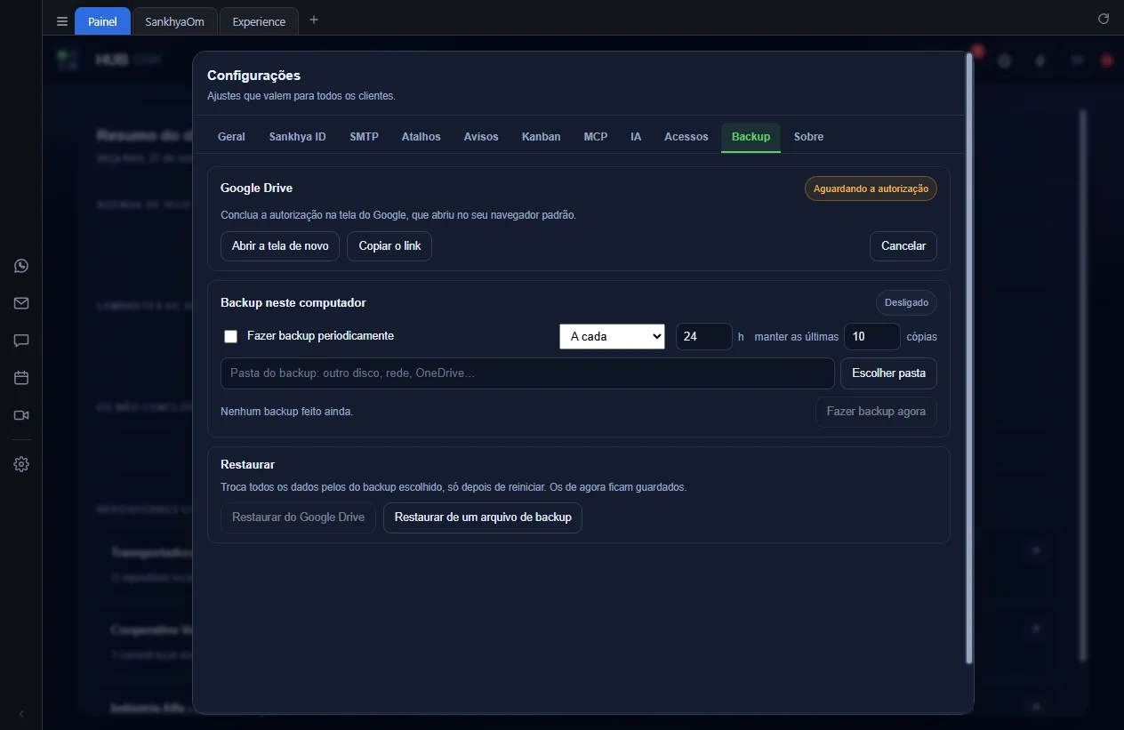Click the hours interval field showing 24
The image size is (1124, 730).
(x=704, y=336)
